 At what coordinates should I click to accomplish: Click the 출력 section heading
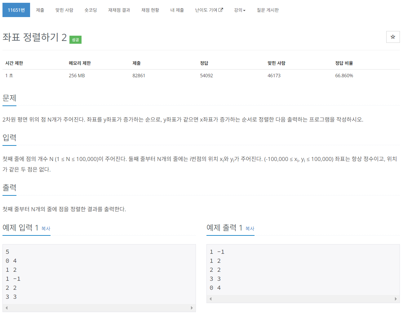point(9,188)
